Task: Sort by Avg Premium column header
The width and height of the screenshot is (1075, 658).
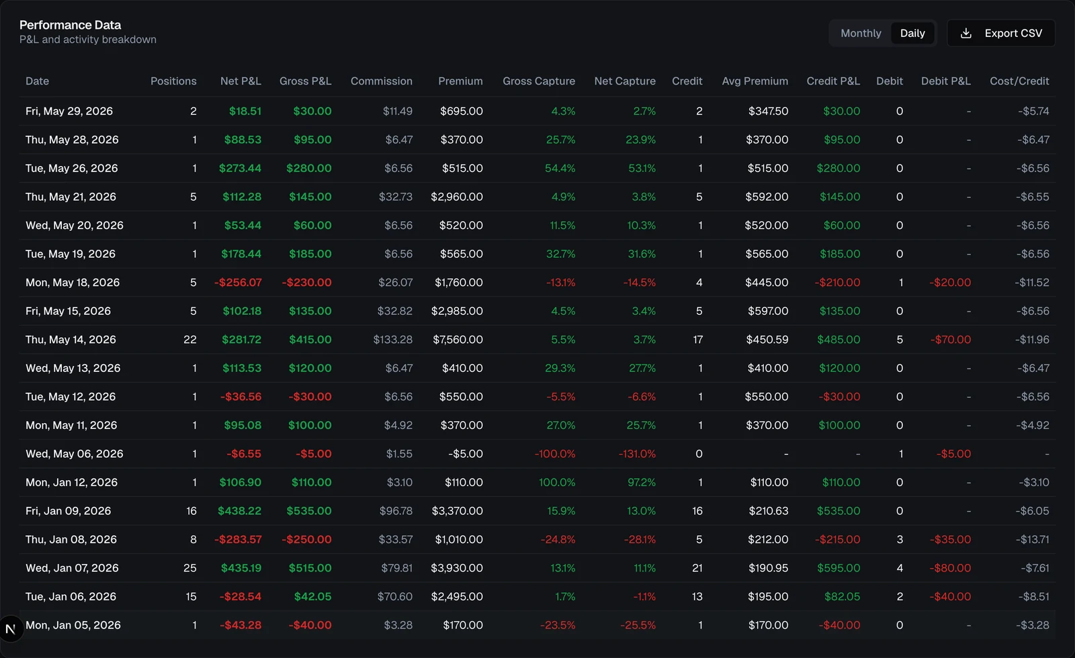Action: [x=755, y=81]
